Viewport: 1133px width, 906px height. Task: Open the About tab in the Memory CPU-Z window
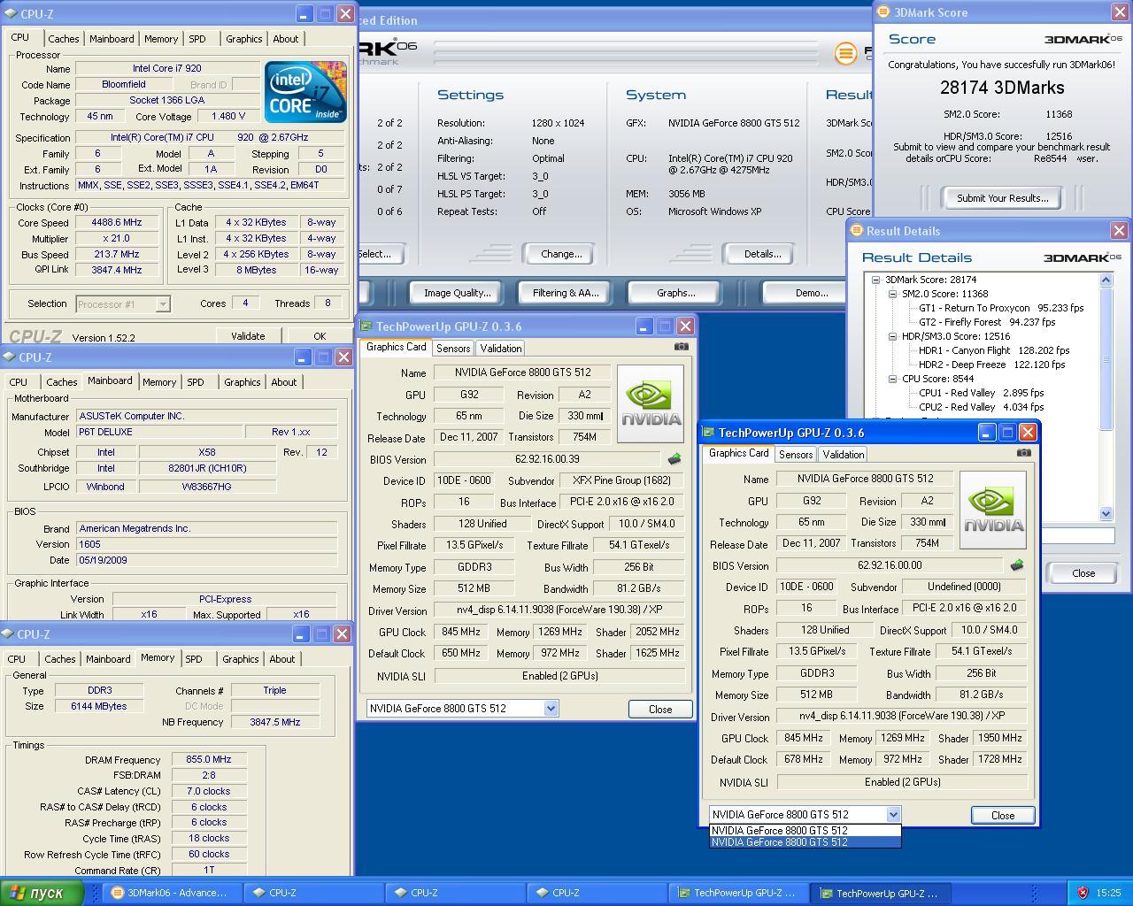tap(282, 659)
